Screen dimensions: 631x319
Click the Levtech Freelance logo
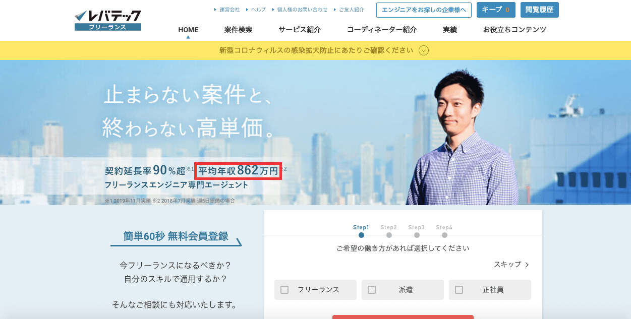(x=107, y=20)
